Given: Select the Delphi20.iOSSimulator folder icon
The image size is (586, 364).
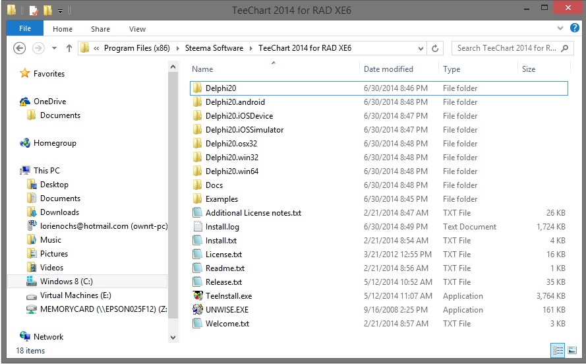Looking at the screenshot, I should [x=197, y=130].
